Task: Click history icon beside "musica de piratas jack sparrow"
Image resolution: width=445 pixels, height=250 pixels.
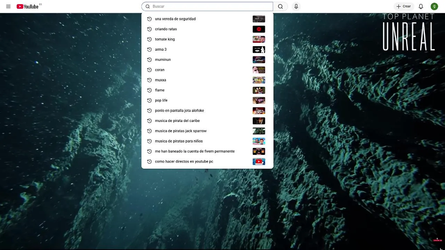Action: [x=149, y=131]
